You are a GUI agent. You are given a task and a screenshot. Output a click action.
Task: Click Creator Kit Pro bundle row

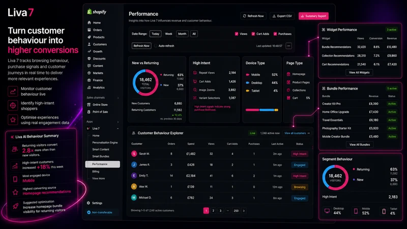point(360,104)
